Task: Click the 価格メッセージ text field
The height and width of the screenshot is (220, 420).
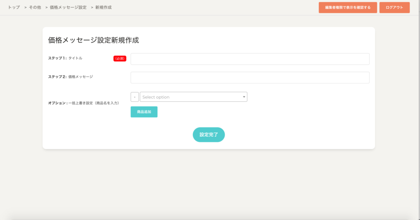Action: 250,78
